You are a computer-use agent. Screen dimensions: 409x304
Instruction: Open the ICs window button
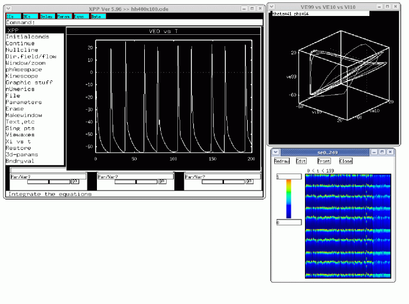[x=13, y=17]
